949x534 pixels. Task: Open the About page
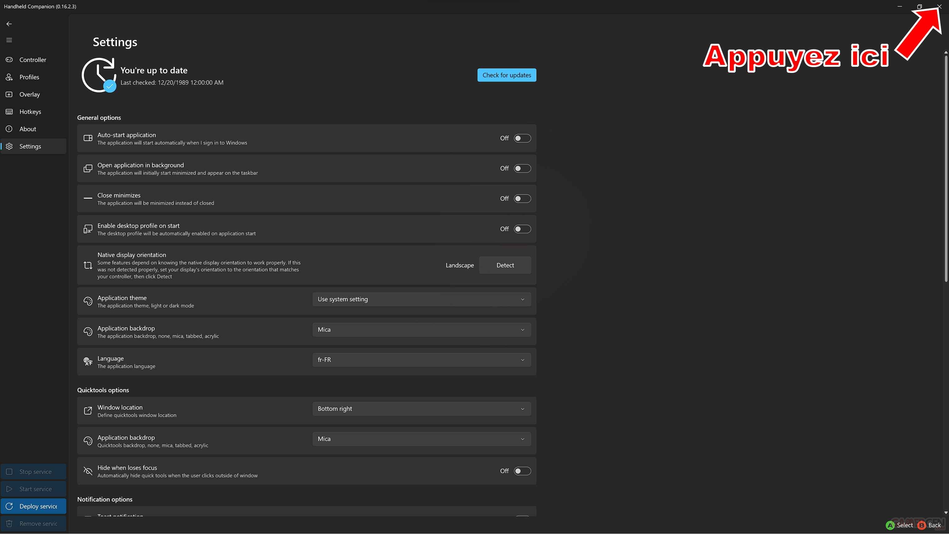pyautogui.click(x=28, y=129)
